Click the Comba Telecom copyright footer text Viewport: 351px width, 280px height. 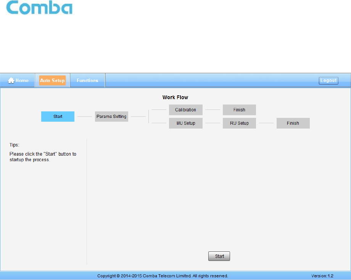click(x=163, y=276)
